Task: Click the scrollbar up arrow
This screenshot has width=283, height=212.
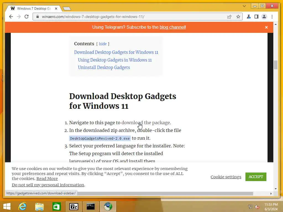Action: point(276,24)
